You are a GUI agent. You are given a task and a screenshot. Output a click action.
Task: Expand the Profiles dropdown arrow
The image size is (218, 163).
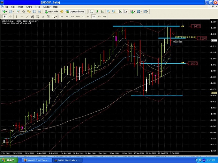click(x=13, y=11)
